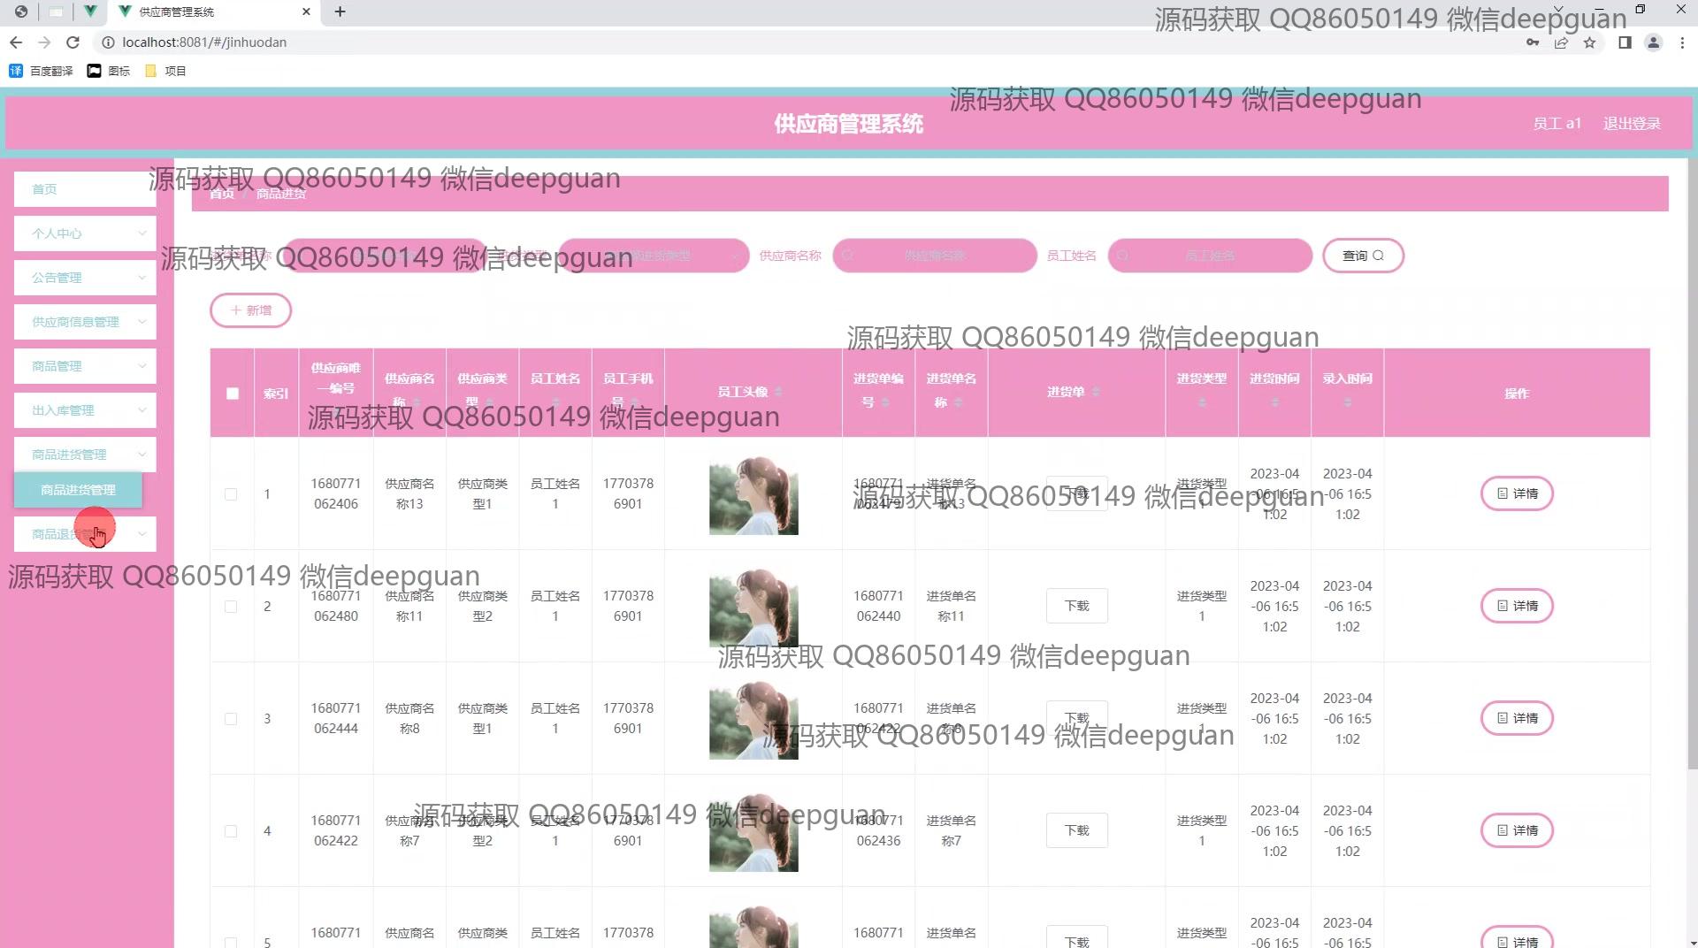
Task: Select the 商品进货管理 submenu item
Action: [x=78, y=490]
